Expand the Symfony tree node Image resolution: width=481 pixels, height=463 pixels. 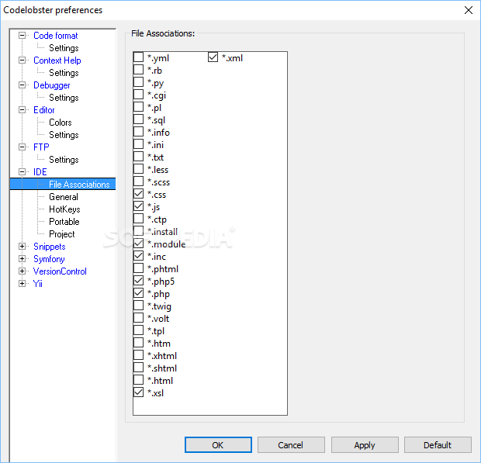[22, 259]
